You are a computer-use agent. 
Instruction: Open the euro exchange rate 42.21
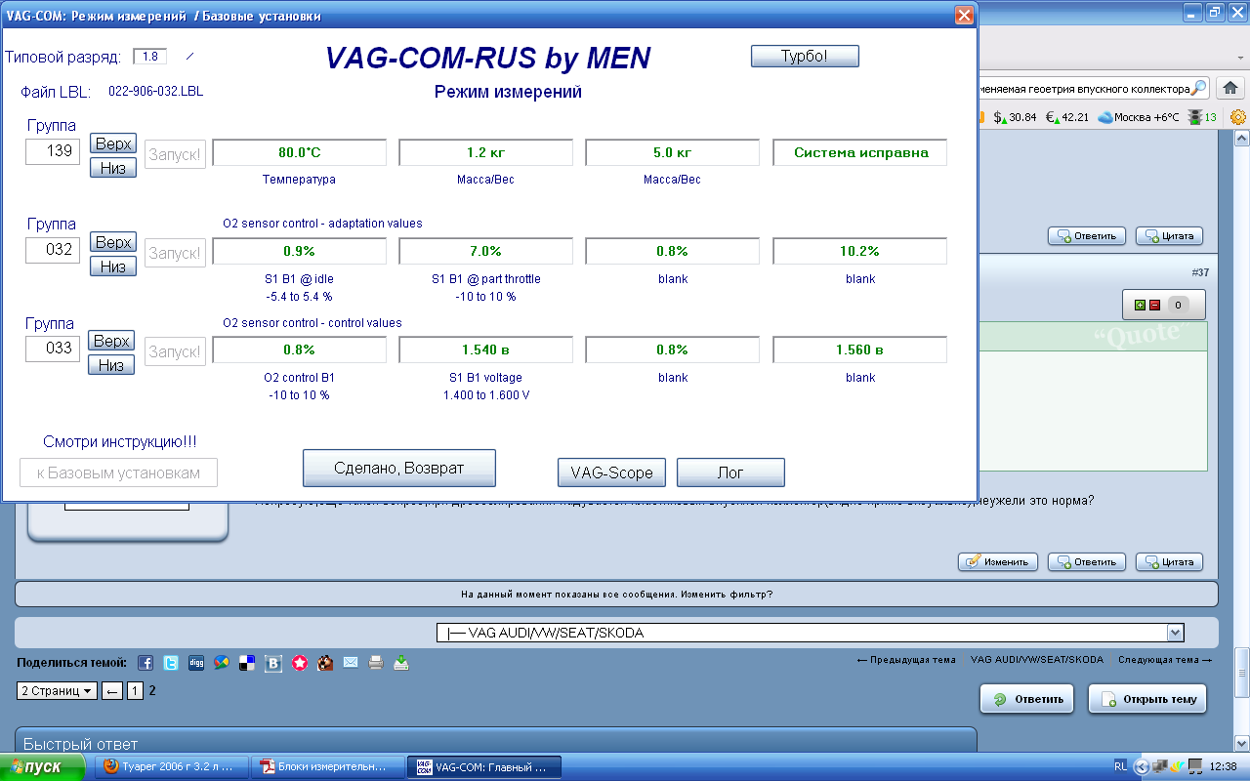coord(1067,117)
